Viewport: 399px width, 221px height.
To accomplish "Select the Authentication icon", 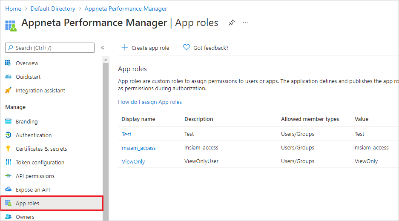I will coord(8,135).
